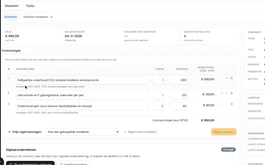
Task: Click row total € 80,00
Action: click(x=209, y=105)
